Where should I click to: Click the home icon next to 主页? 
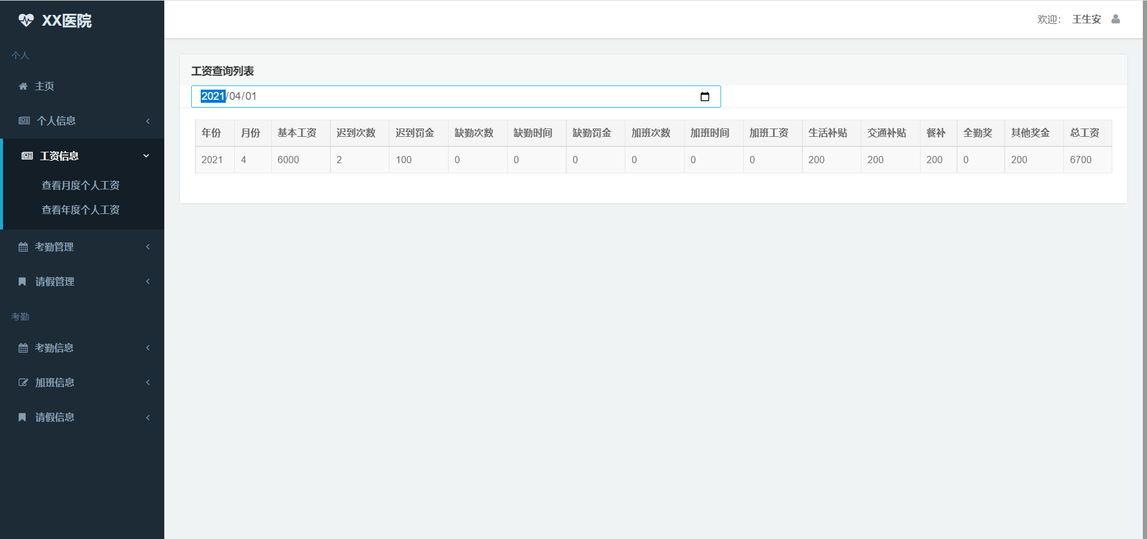pos(23,87)
